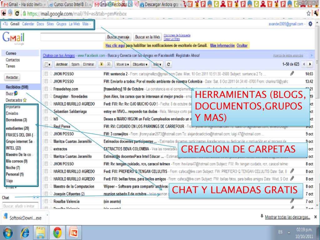Open the Recibidos (508) folder
320x240 pixels.
click(17, 87)
